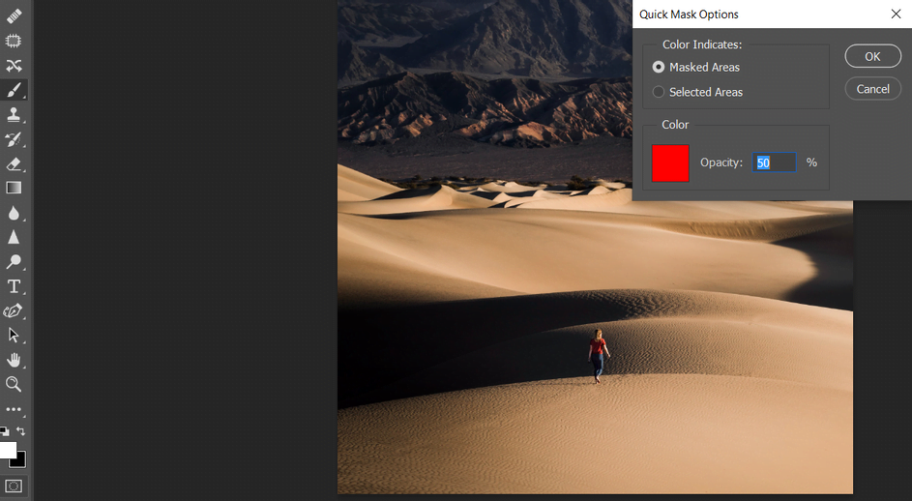
Task: Select the Spot Healing Brush tool
Action: (14, 16)
